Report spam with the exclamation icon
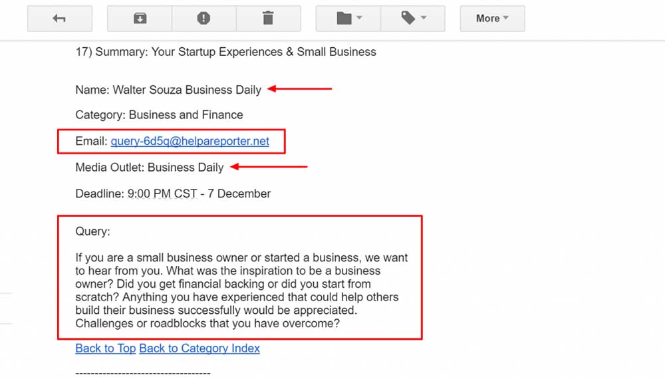 [x=204, y=19]
